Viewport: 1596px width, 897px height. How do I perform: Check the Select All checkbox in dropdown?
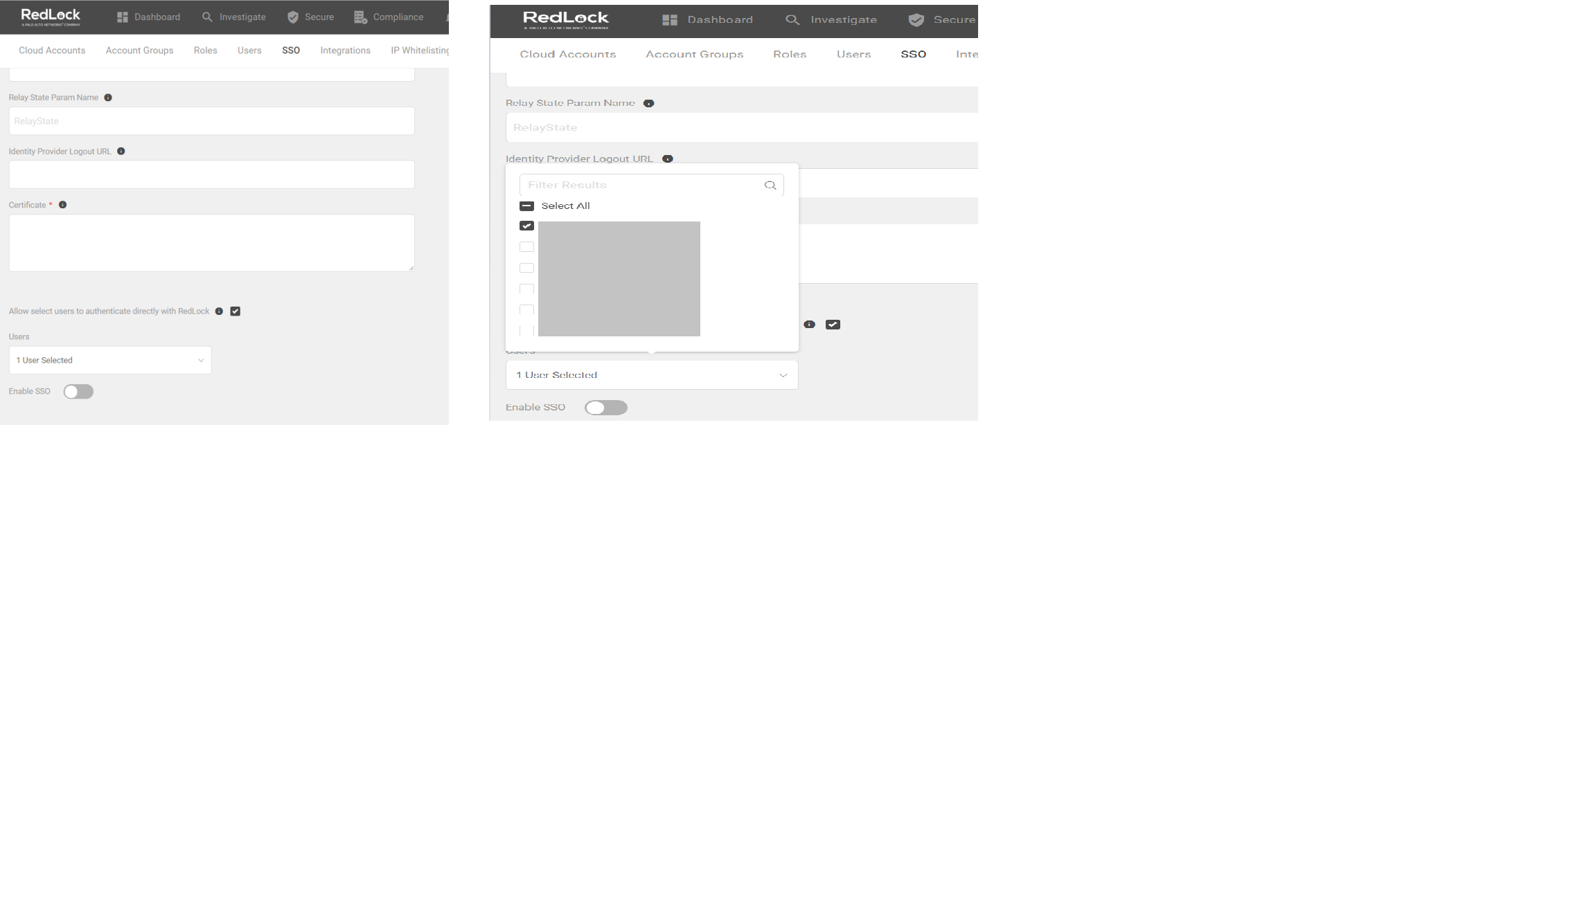526,206
